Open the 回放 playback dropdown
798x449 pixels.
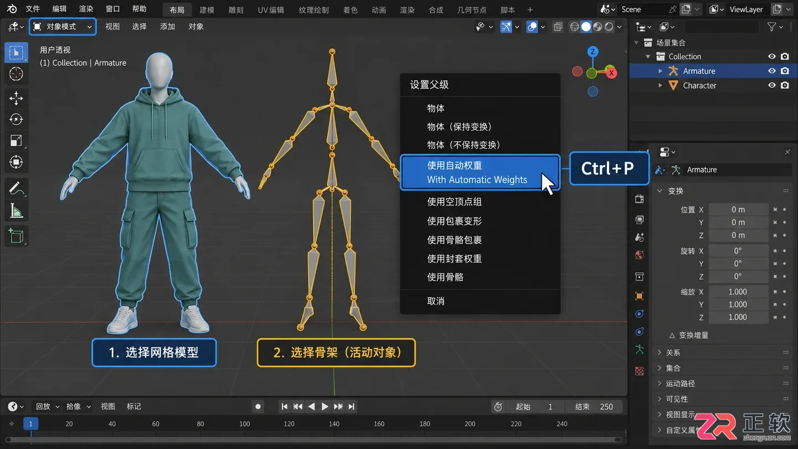pyautogui.click(x=47, y=406)
